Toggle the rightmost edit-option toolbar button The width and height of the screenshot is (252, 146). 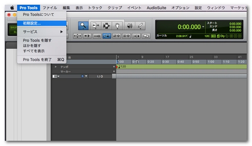[x=146, y=36]
